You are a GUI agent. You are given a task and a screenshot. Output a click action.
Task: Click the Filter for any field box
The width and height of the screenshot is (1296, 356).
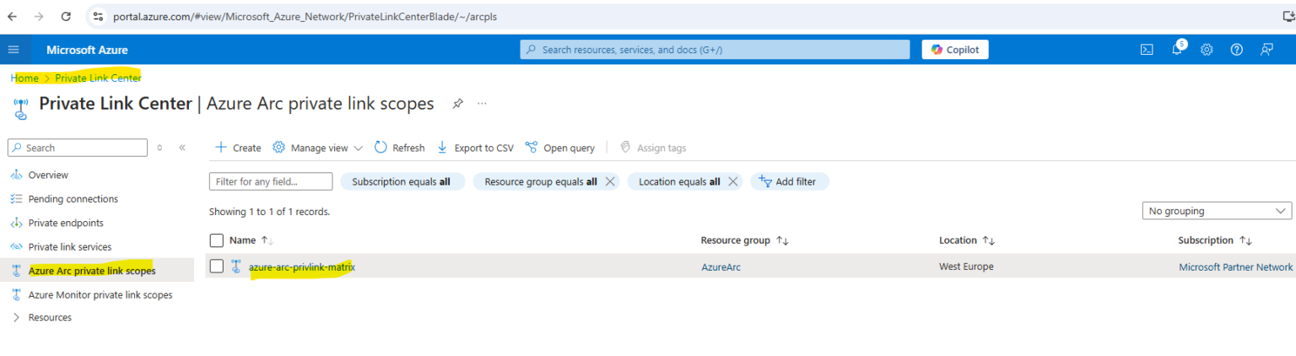[x=270, y=181]
